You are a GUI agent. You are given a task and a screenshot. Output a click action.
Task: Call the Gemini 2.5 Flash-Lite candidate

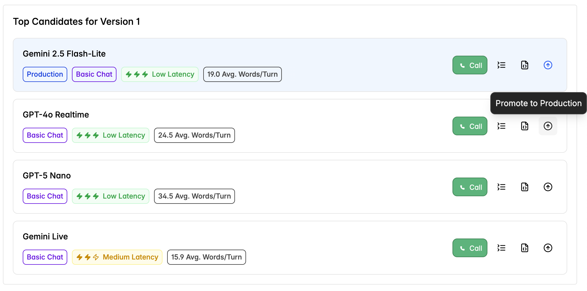click(470, 65)
